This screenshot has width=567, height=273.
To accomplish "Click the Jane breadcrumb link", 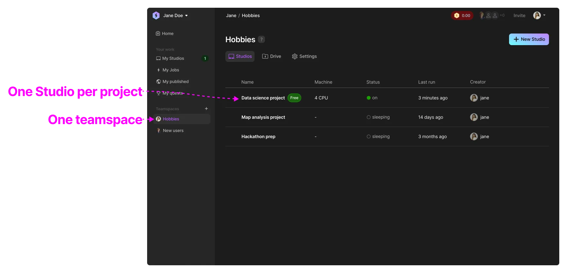I will [231, 15].
